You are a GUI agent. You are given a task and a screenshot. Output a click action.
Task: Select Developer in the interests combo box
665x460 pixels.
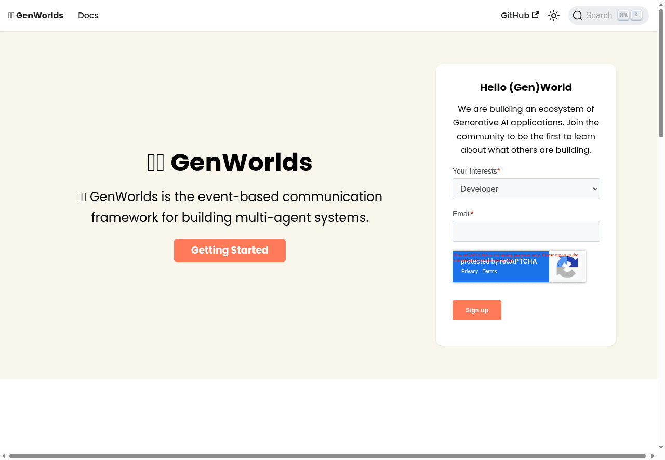click(526, 189)
